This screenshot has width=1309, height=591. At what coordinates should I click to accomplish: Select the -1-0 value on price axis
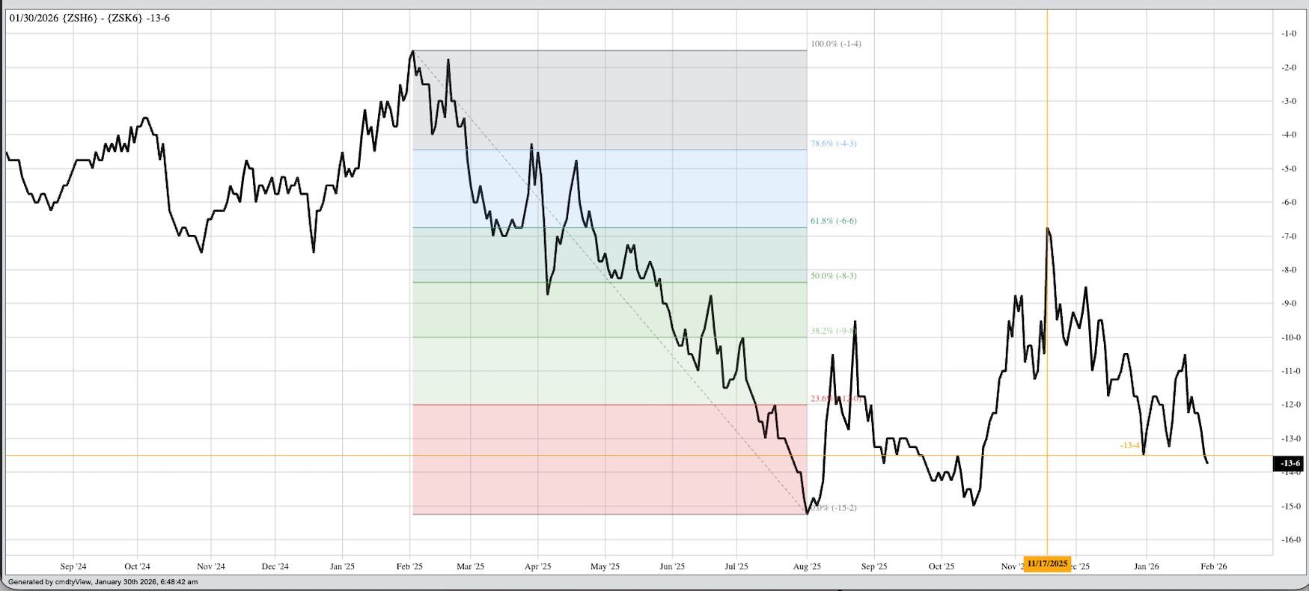pos(1289,34)
